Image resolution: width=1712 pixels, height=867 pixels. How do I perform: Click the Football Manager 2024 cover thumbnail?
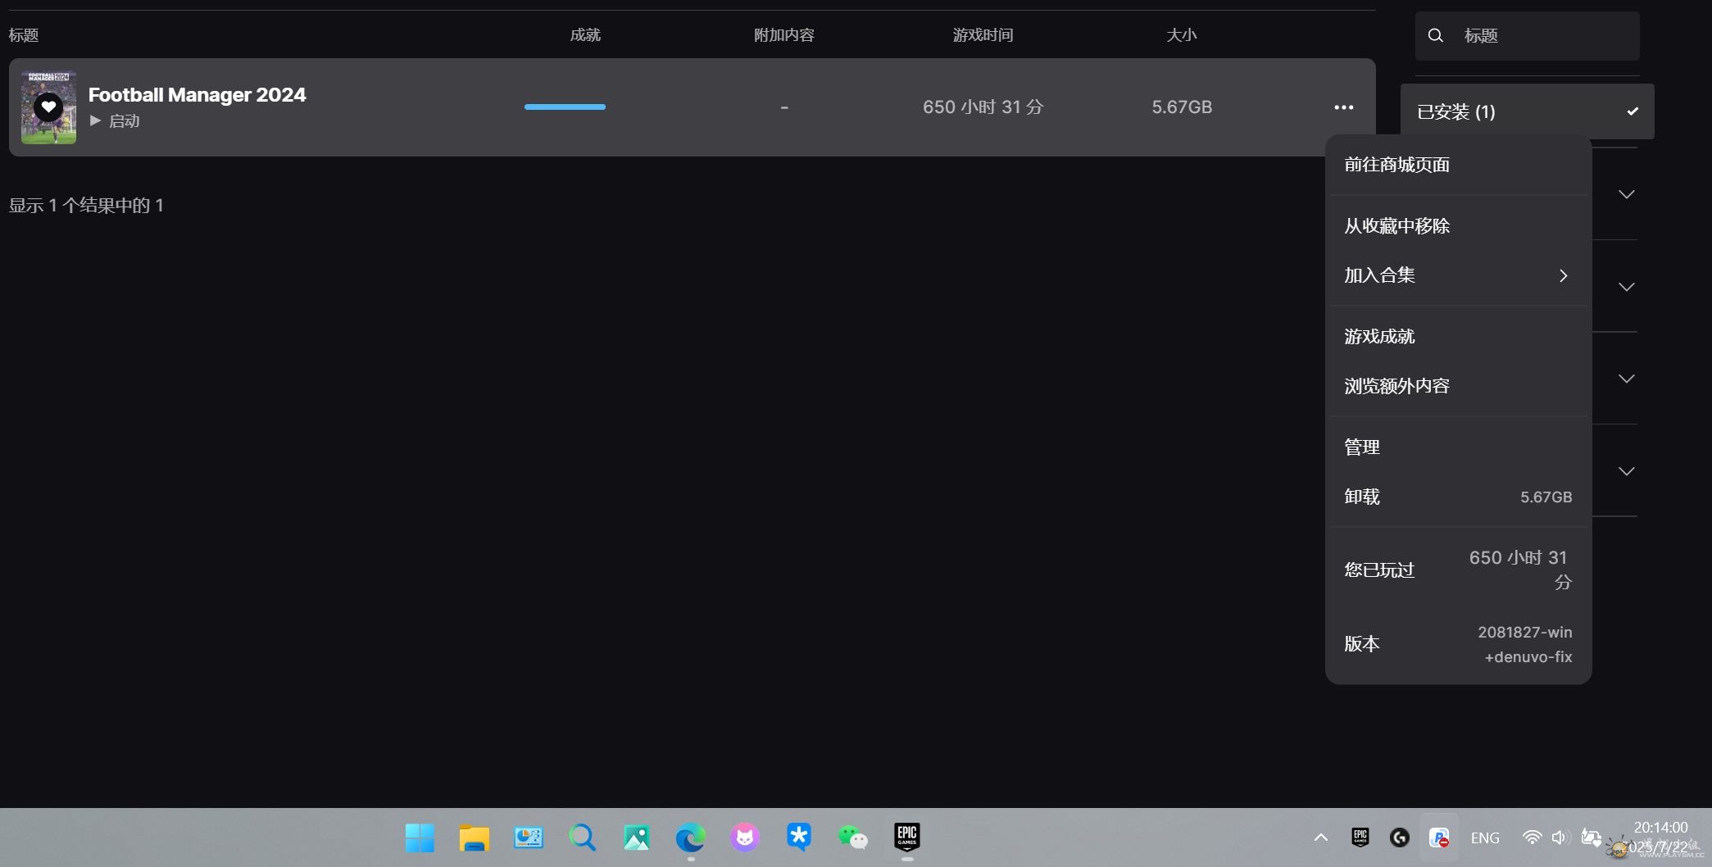pyautogui.click(x=48, y=107)
